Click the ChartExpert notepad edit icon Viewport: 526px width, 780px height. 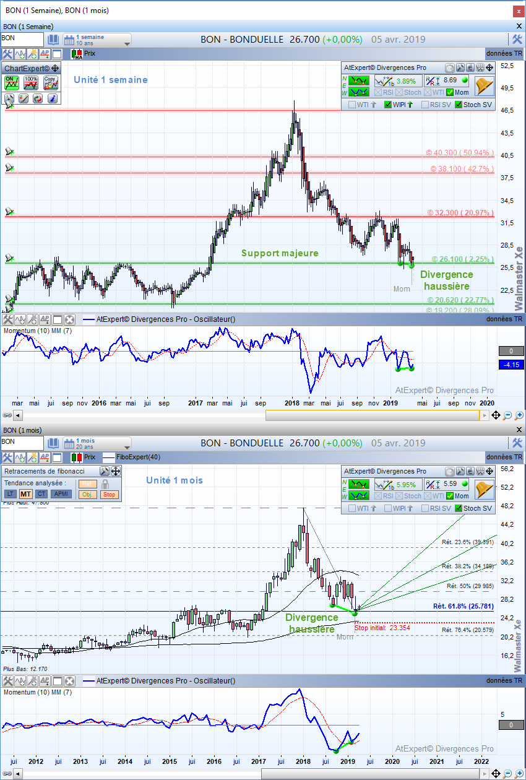tap(24, 98)
